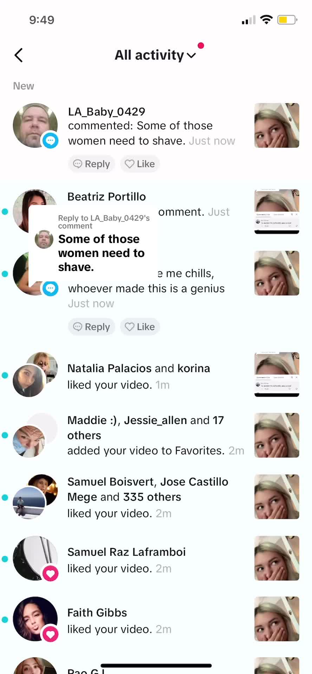
Task: Tap the chevron beside All activity
Action: [x=191, y=55]
